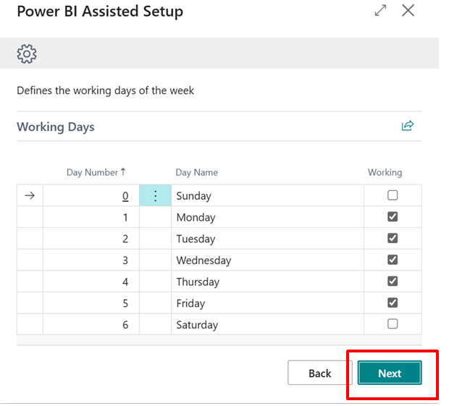Click 'Defines the working days of the week' text
This screenshot has height=406, width=449.
(x=106, y=90)
